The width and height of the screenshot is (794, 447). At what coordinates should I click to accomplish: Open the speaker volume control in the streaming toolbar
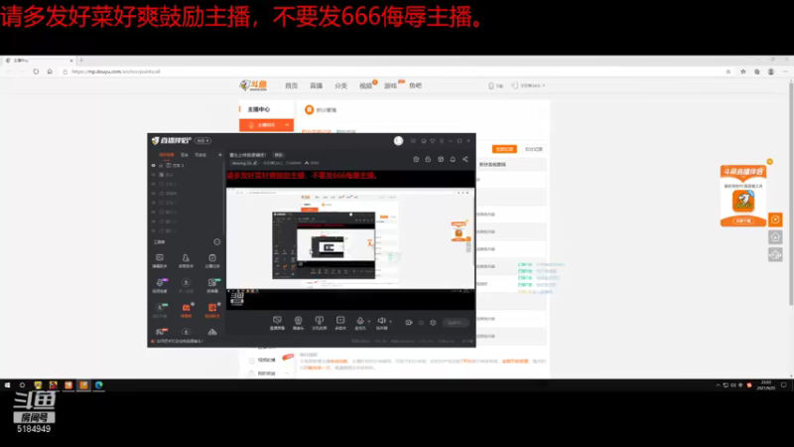(x=382, y=323)
